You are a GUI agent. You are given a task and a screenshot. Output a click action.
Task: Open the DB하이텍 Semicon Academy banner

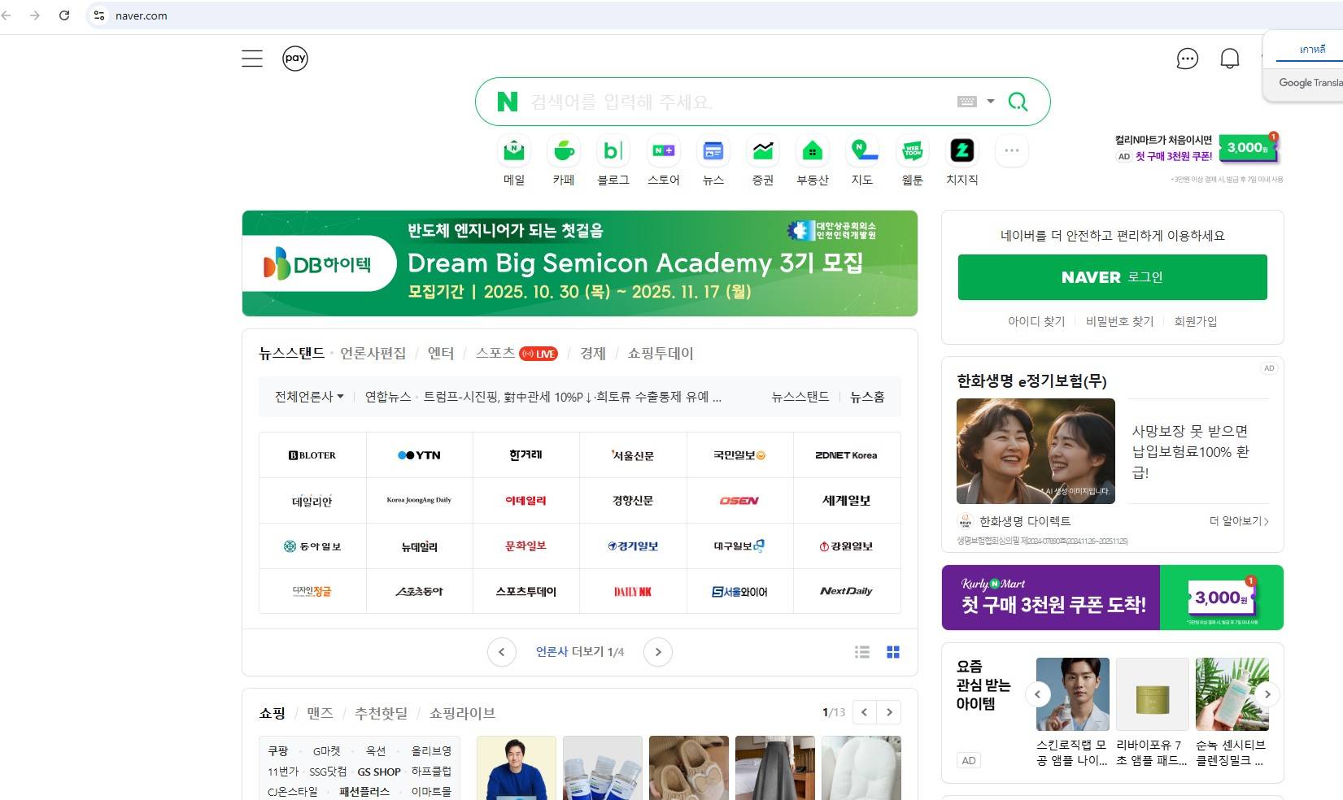point(580,263)
